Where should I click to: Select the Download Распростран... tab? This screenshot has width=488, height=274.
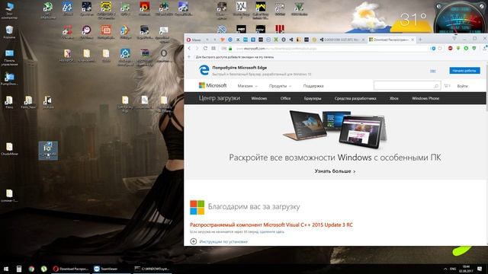(391, 40)
